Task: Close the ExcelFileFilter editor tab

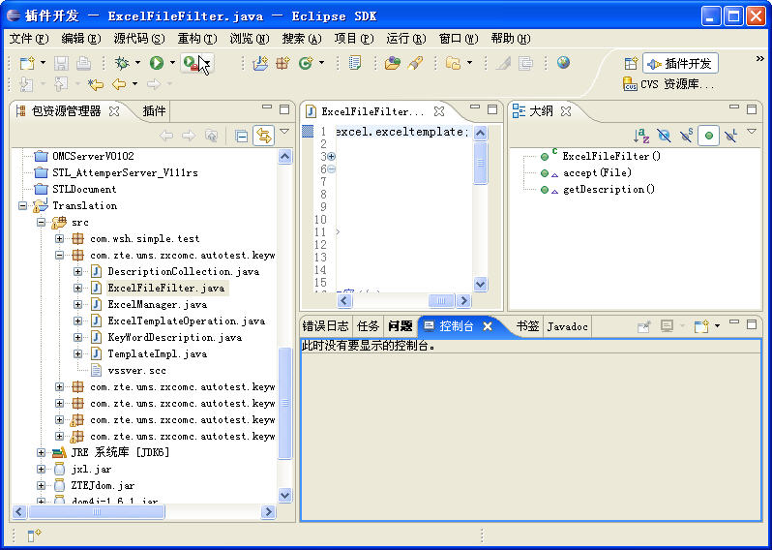Action: [439, 111]
